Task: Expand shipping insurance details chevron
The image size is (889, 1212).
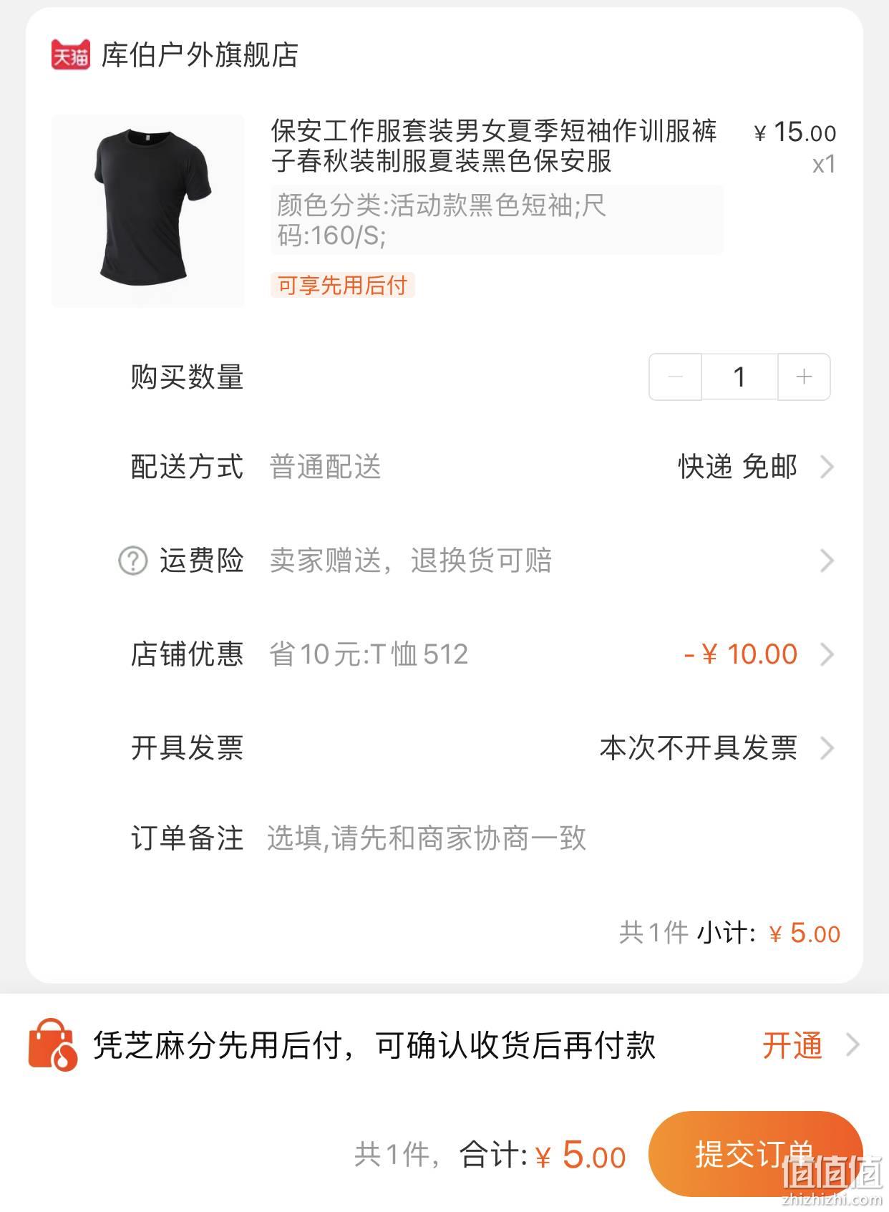Action: [827, 561]
